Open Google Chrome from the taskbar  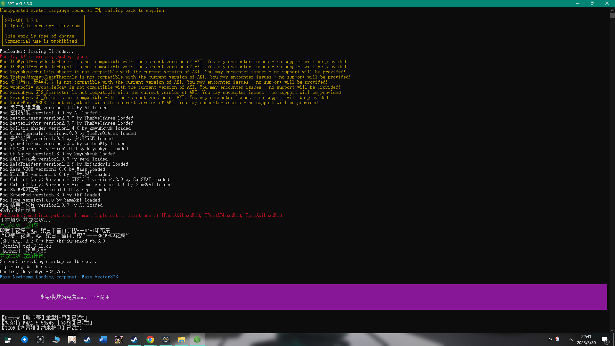[150, 340]
